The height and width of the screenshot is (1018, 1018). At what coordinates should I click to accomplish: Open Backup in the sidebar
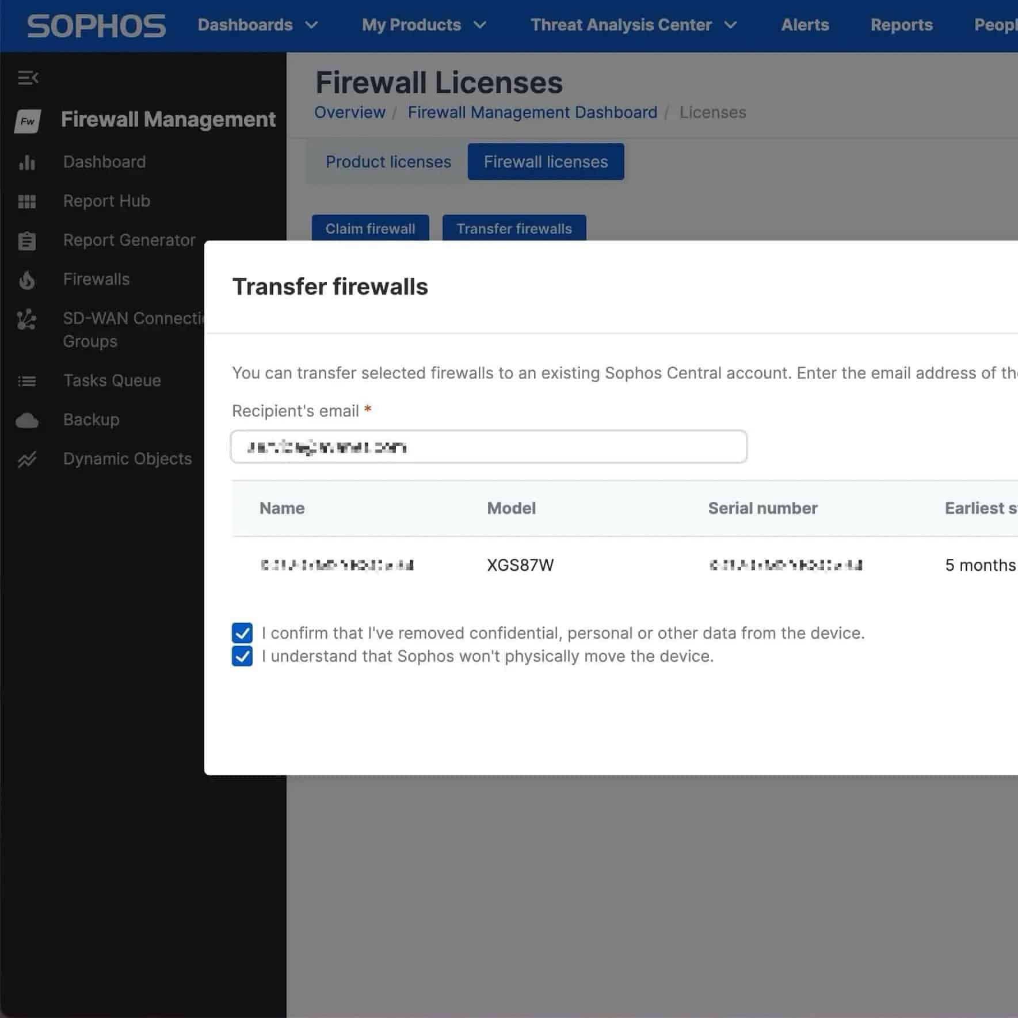(91, 420)
